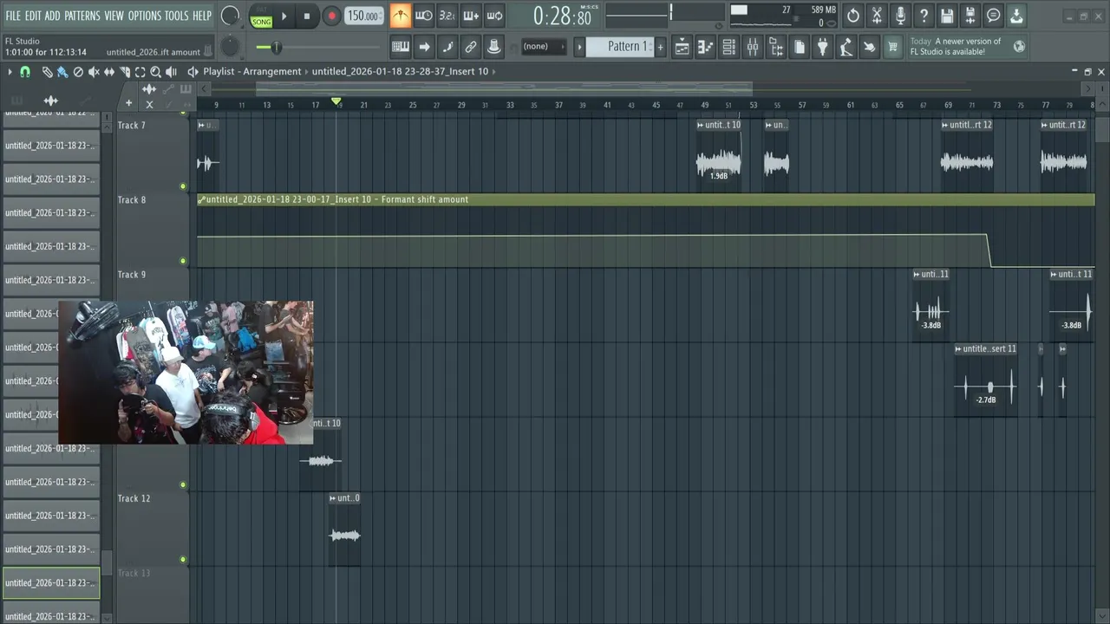Open the tempo tapper icon

tap(846, 47)
